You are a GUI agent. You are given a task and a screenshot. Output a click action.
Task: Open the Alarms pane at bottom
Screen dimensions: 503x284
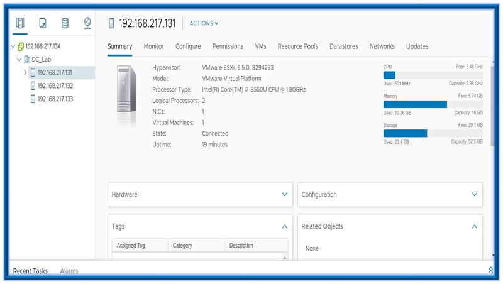[x=69, y=271]
